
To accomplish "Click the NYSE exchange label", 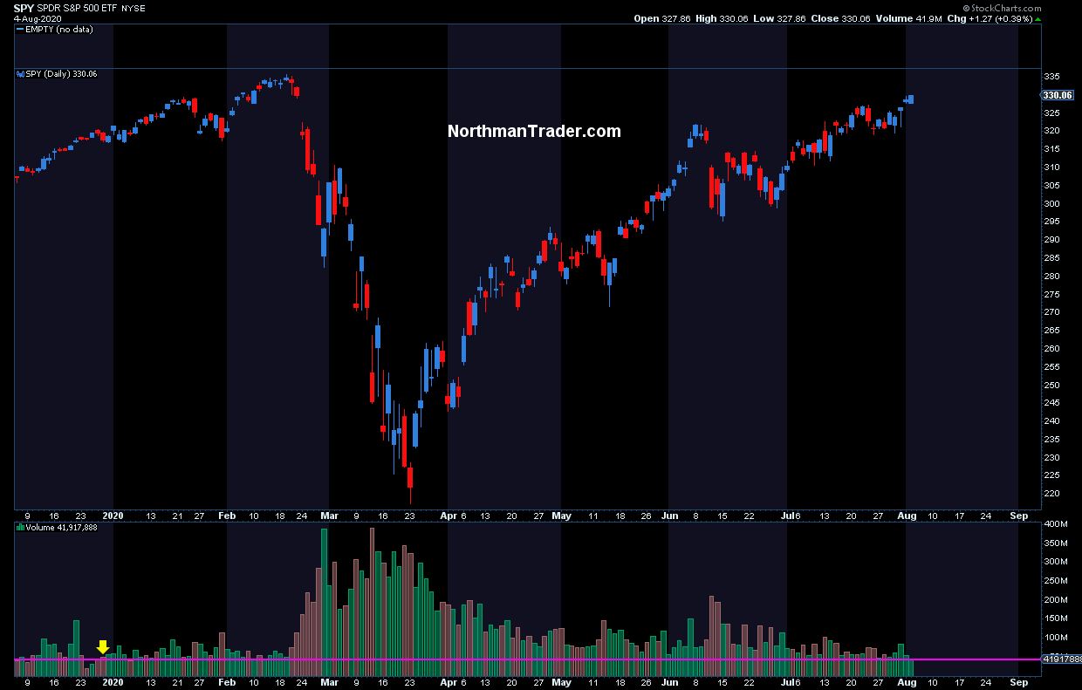I will click(x=134, y=8).
